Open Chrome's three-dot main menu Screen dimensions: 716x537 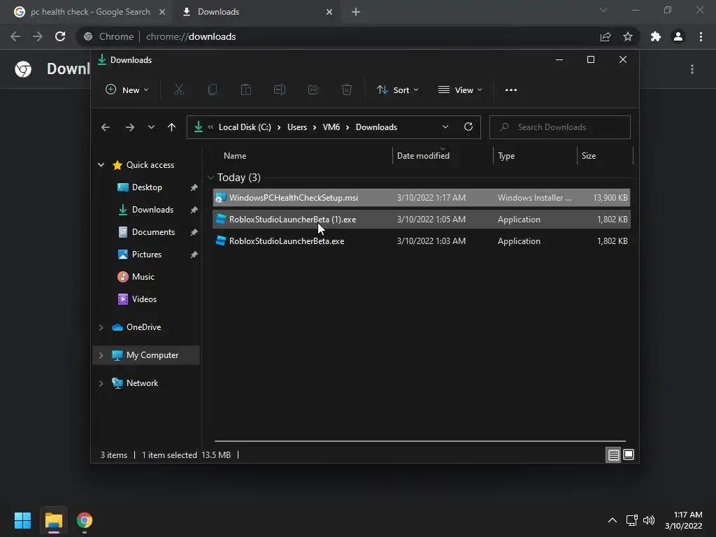point(701,36)
